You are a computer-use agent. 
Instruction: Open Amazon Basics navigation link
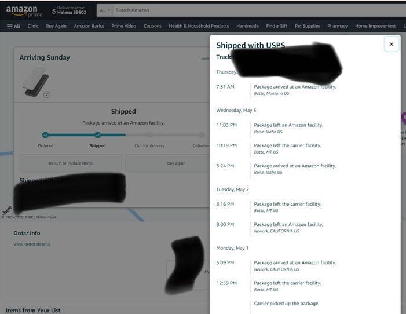tap(89, 26)
